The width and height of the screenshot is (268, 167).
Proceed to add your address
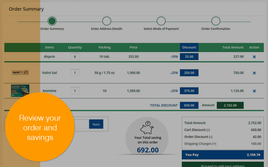[x=222, y=164]
